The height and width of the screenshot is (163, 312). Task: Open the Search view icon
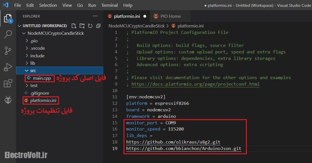pyautogui.click(x=8, y=34)
